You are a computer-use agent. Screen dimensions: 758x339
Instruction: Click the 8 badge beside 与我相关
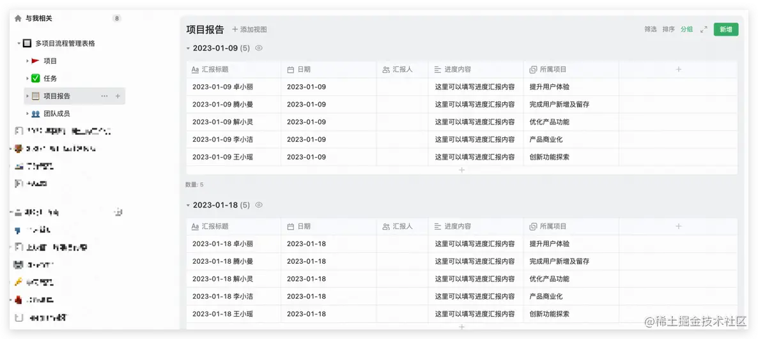point(116,19)
